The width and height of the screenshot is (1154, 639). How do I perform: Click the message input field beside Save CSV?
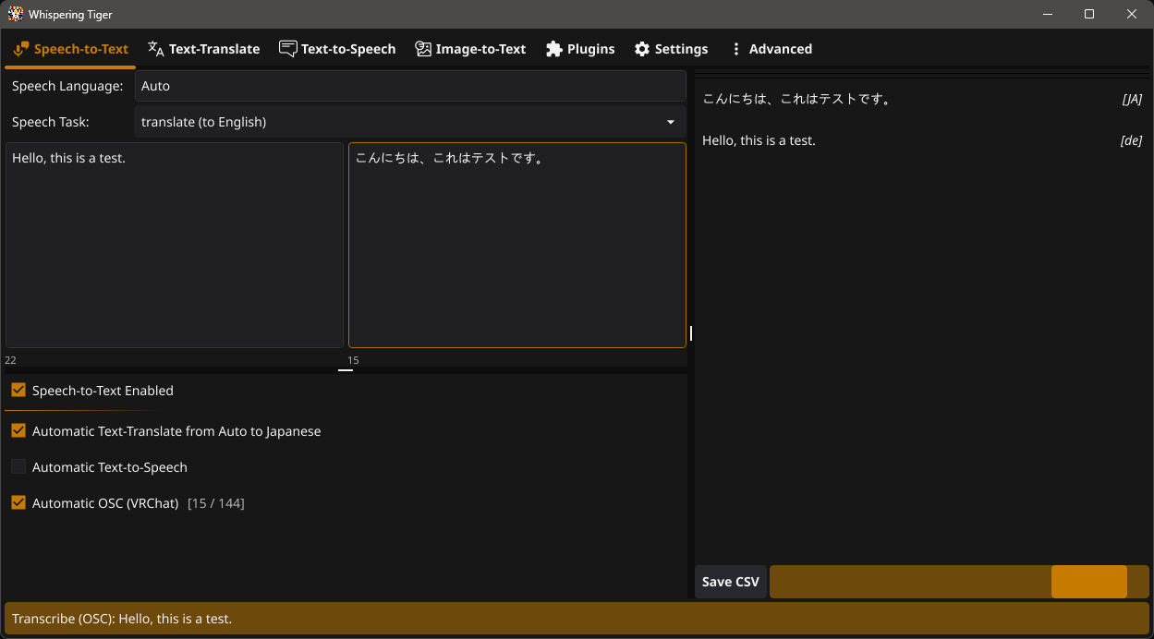[910, 581]
